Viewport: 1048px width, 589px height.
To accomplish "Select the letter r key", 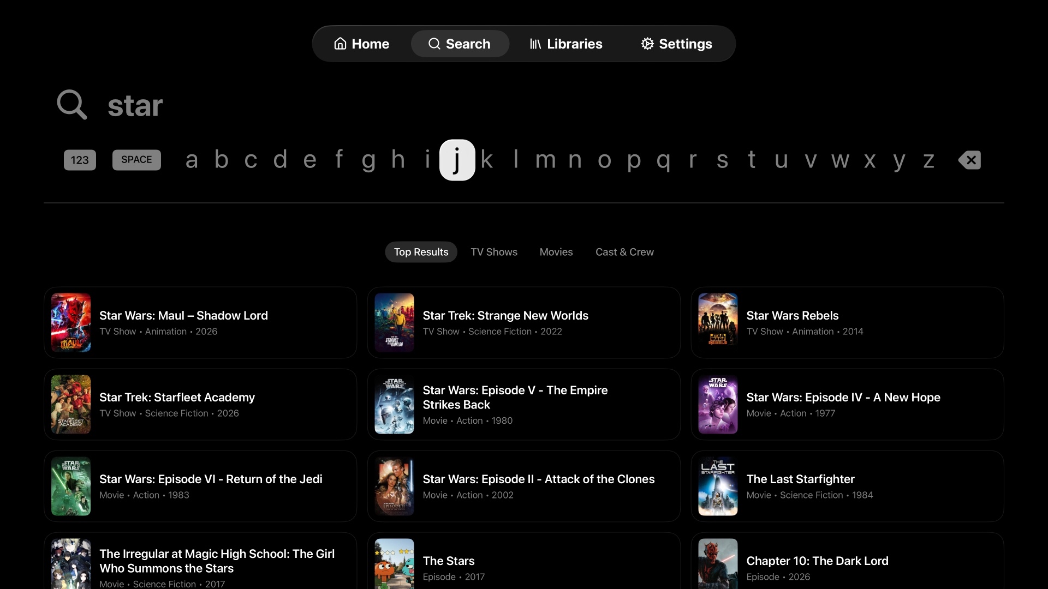I will tap(693, 160).
